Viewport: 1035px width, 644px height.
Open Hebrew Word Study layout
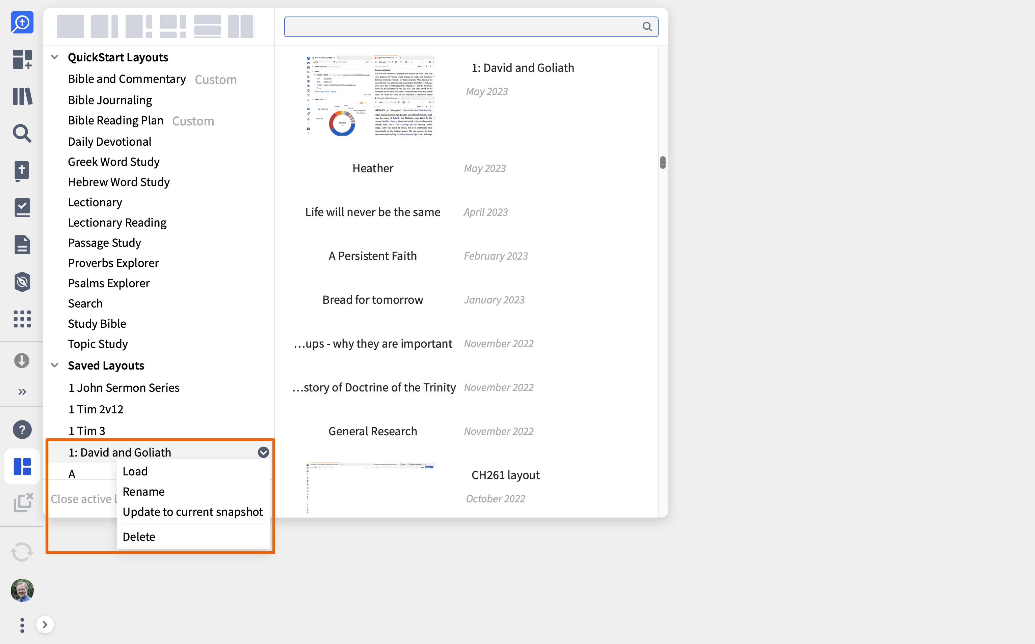point(118,182)
